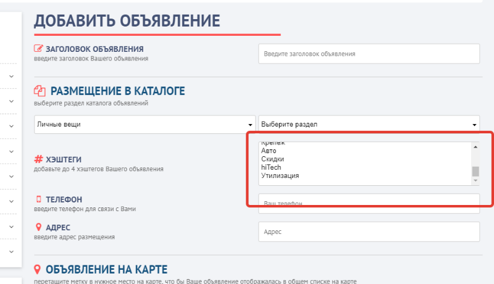Screen dimensions: 494x284
Task: Click the hashtag list scroll-down arrow
Action: 475,182
